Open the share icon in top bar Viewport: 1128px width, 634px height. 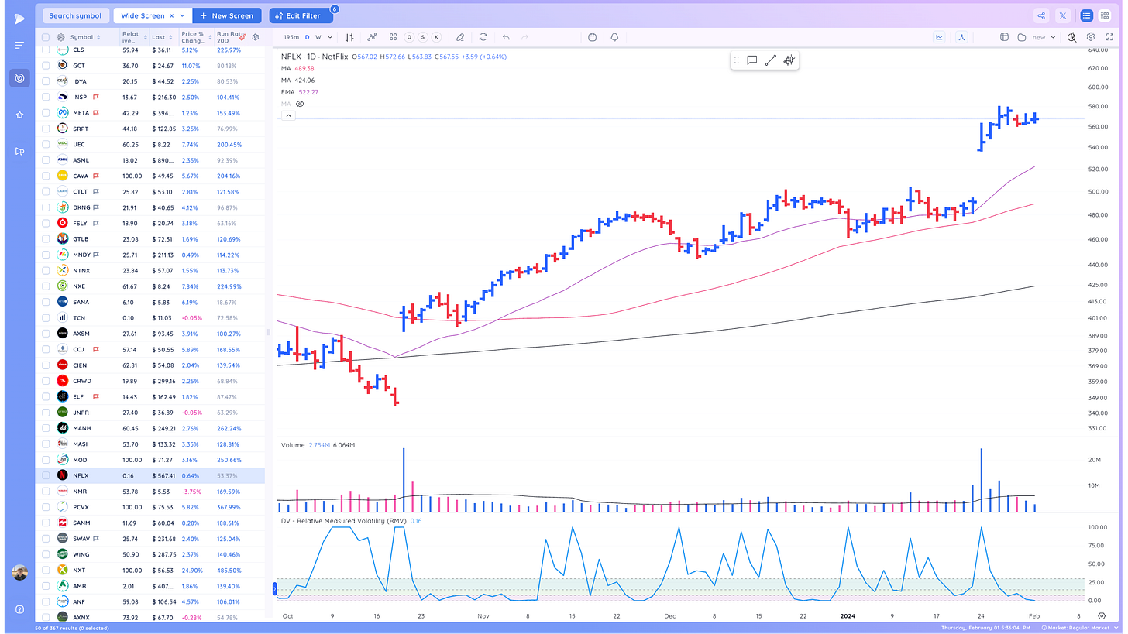(1040, 15)
